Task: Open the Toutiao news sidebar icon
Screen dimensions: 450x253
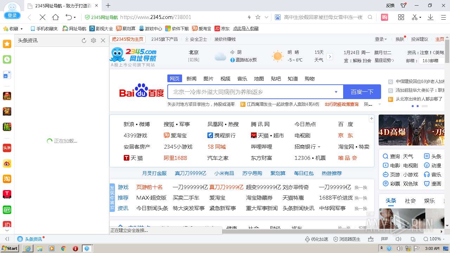Action: [7, 148]
